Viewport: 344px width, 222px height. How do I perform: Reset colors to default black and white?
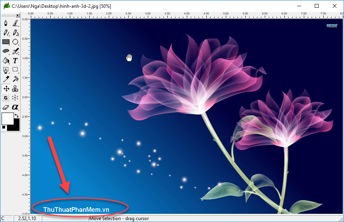point(4,127)
